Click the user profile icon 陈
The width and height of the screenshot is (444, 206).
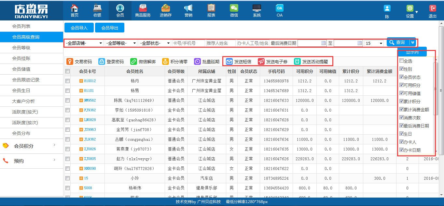387,8
